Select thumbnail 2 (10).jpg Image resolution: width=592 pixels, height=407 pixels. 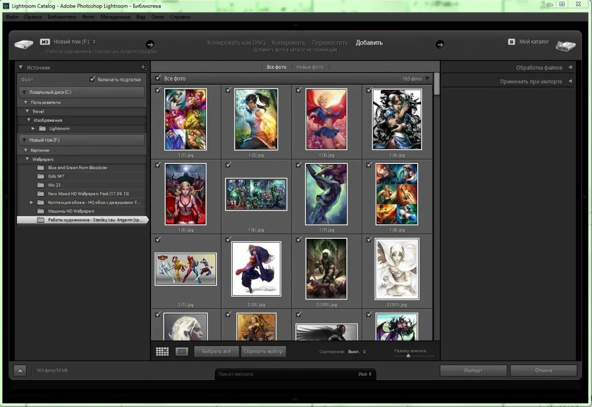(x=256, y=269)
